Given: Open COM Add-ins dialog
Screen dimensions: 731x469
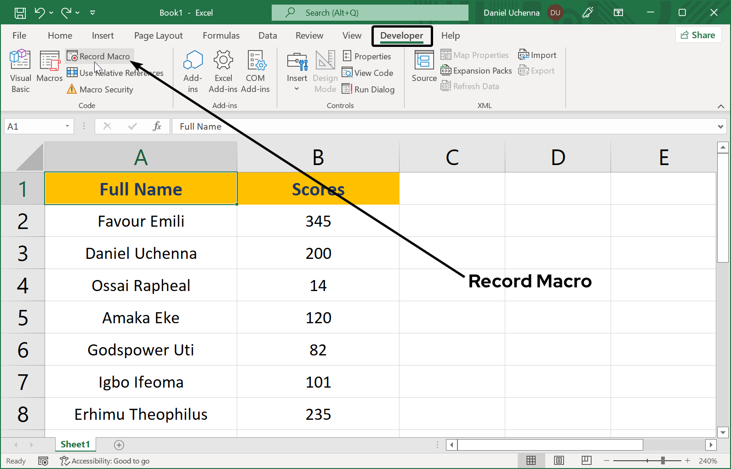Looking at the screenshot, I should click(255, 71).
